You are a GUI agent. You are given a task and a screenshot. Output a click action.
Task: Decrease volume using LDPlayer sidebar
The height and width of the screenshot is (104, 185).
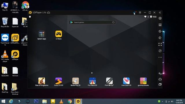160,38
